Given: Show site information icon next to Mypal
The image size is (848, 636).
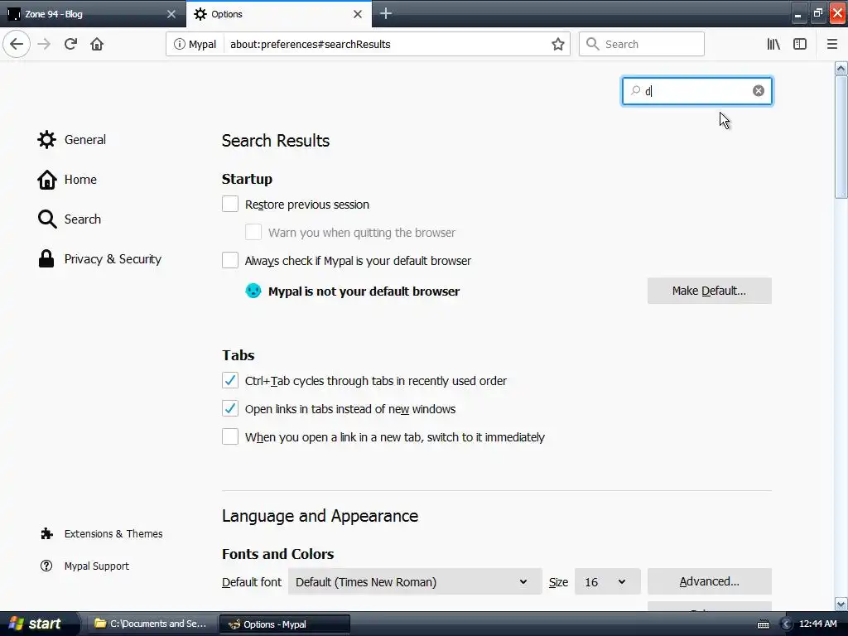Looking at the screenshot, I should [179, 44].
